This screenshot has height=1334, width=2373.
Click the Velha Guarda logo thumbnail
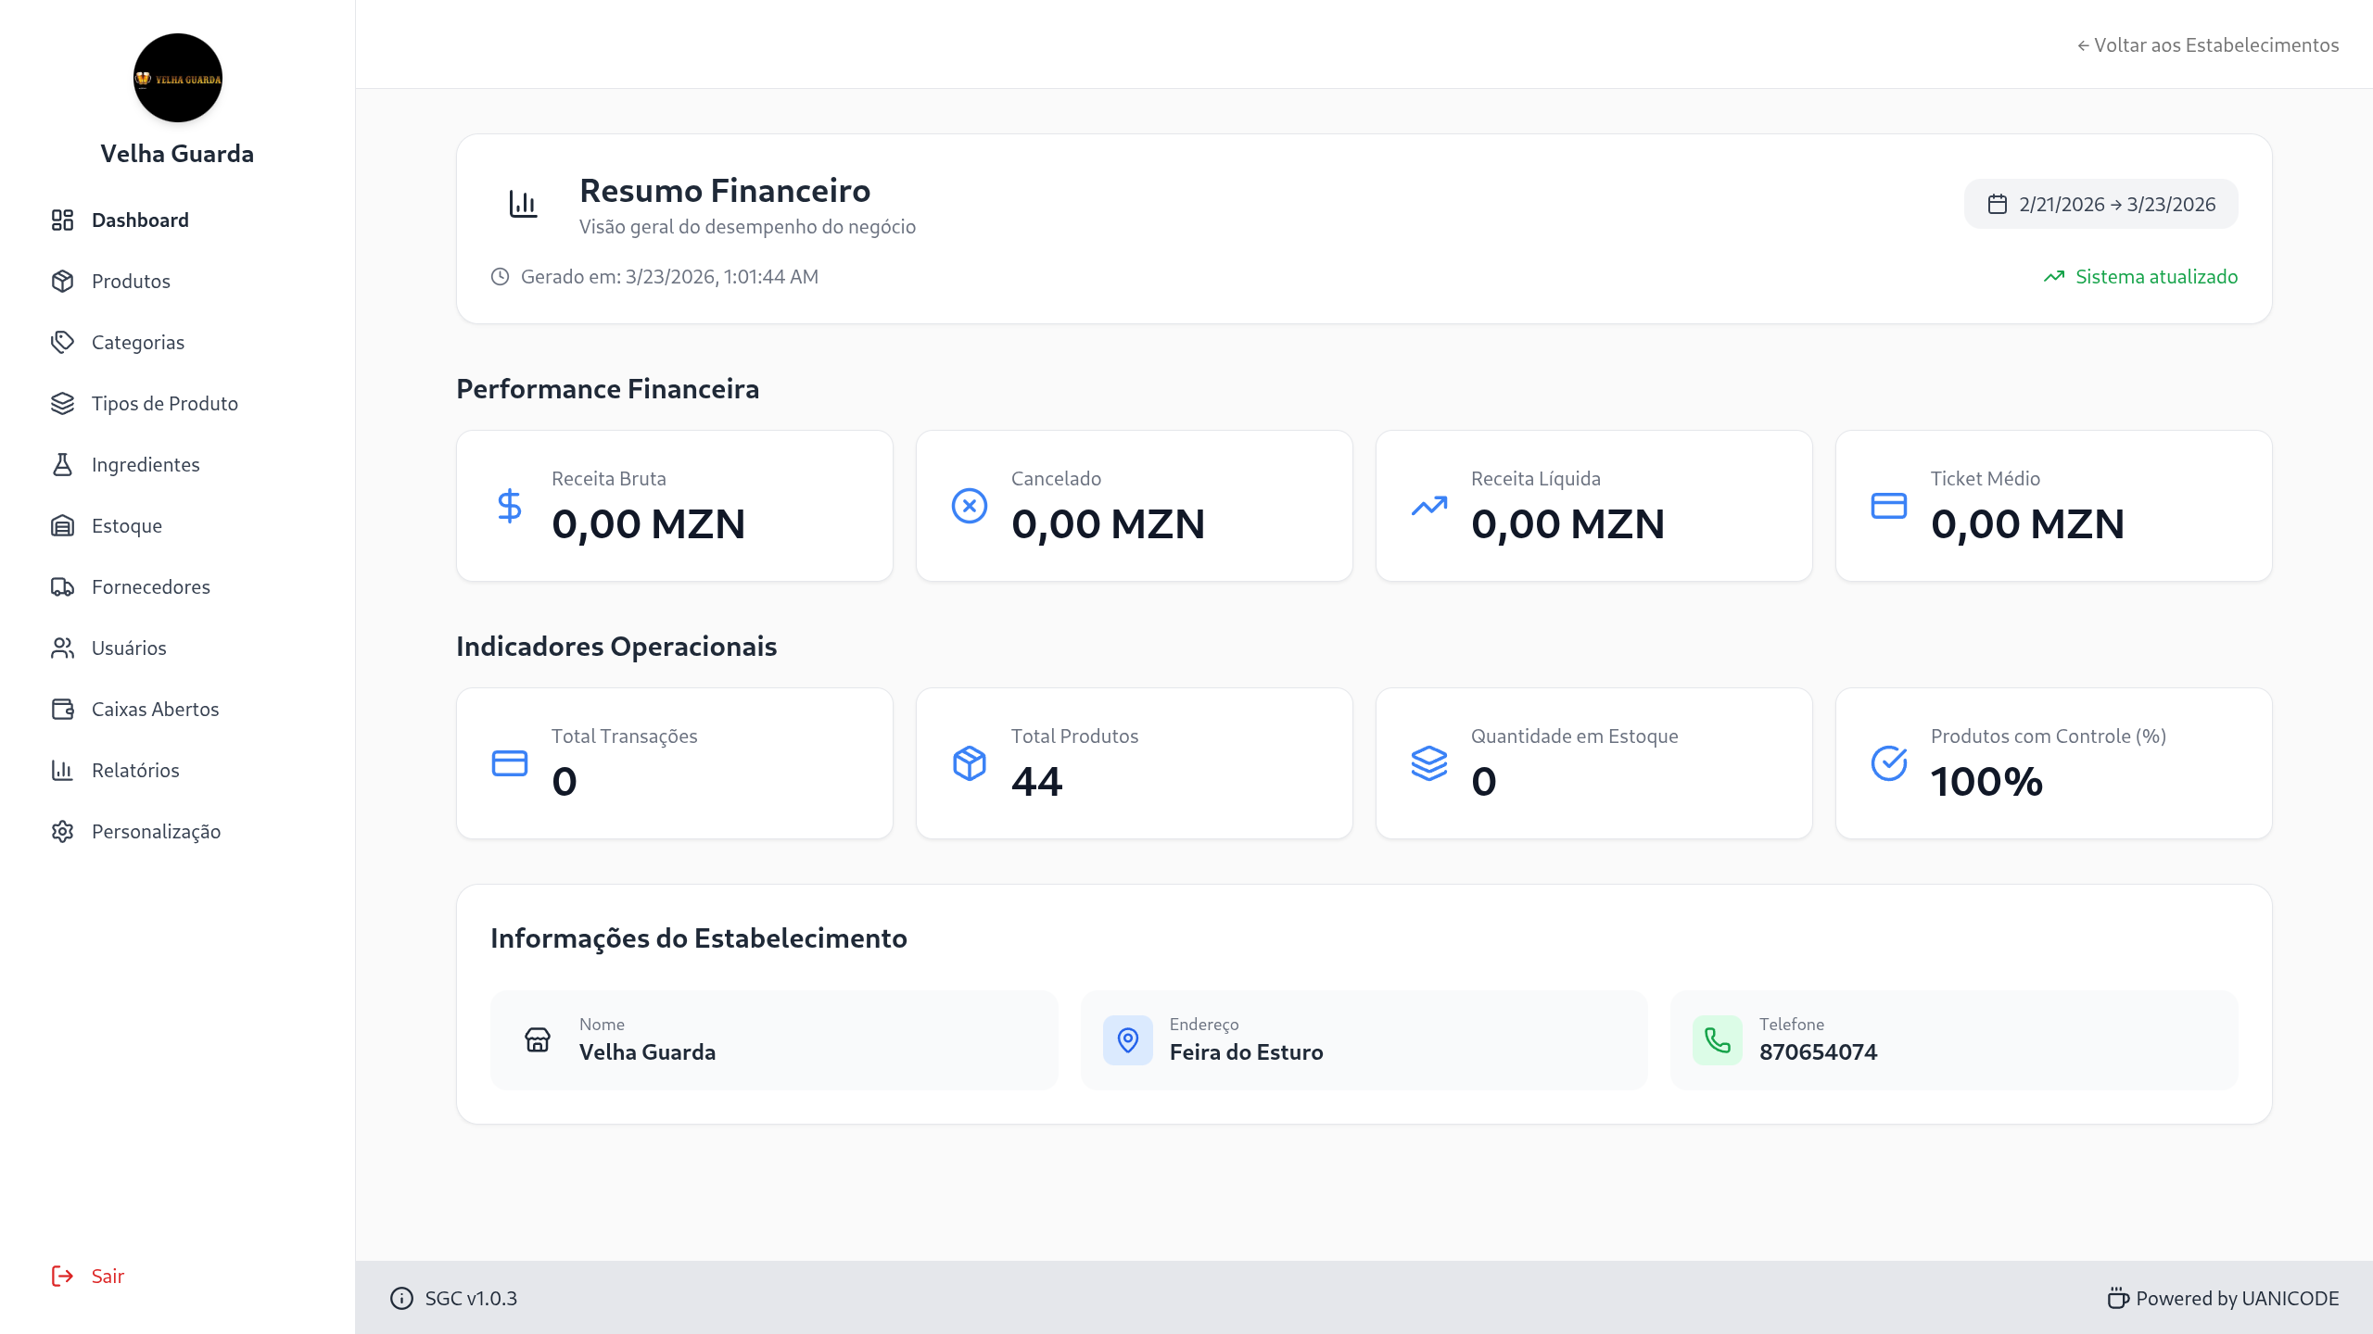coord(177,78)
